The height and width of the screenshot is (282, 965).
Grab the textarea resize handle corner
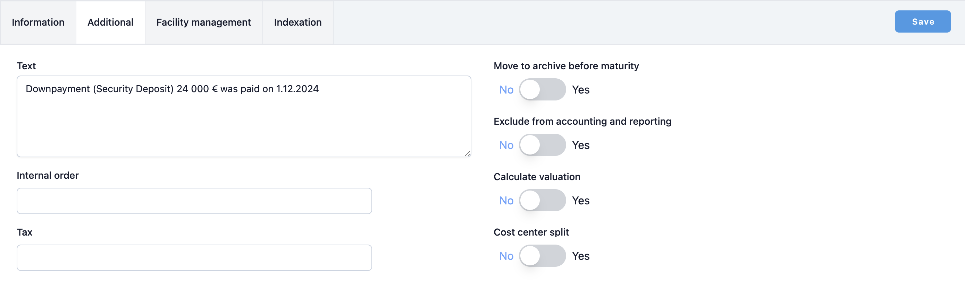(468, 153)
